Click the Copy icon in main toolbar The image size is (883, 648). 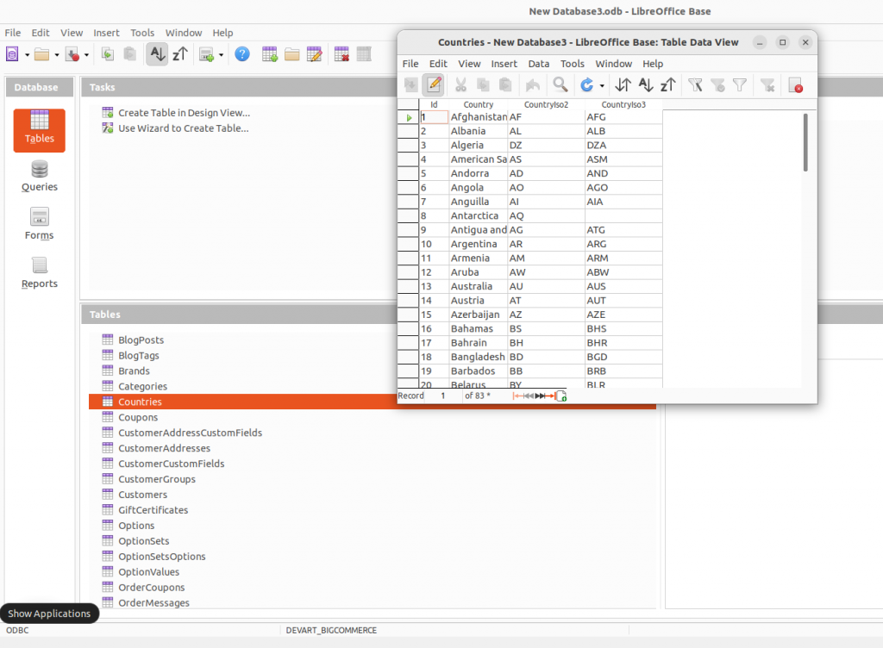click(108, 54)
